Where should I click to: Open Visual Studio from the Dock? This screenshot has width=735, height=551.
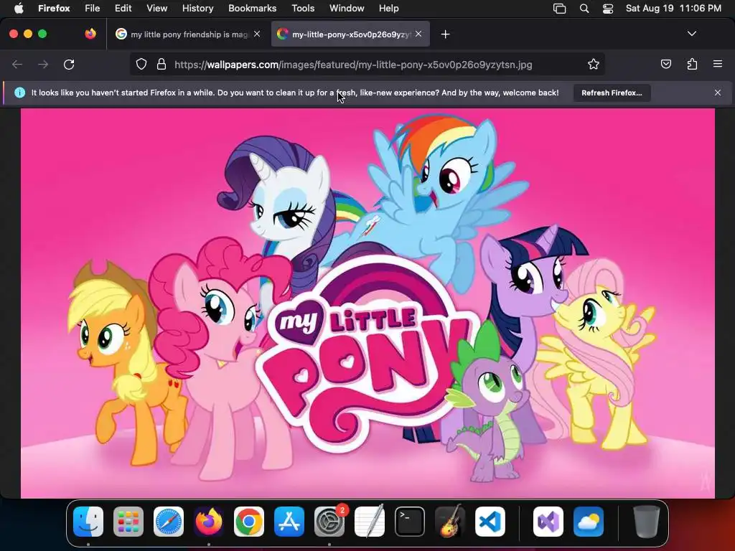548,522
